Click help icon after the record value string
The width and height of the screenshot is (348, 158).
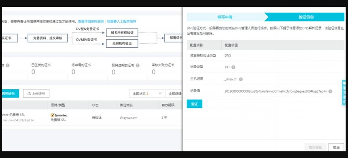[330, 91]
